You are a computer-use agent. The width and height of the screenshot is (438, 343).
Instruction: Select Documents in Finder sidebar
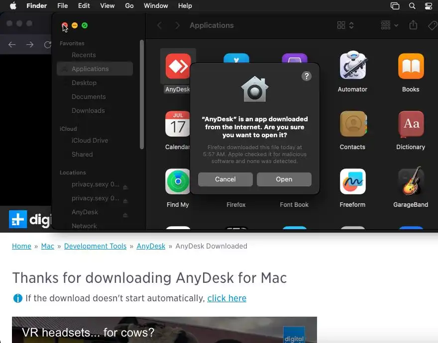(95, 96)
